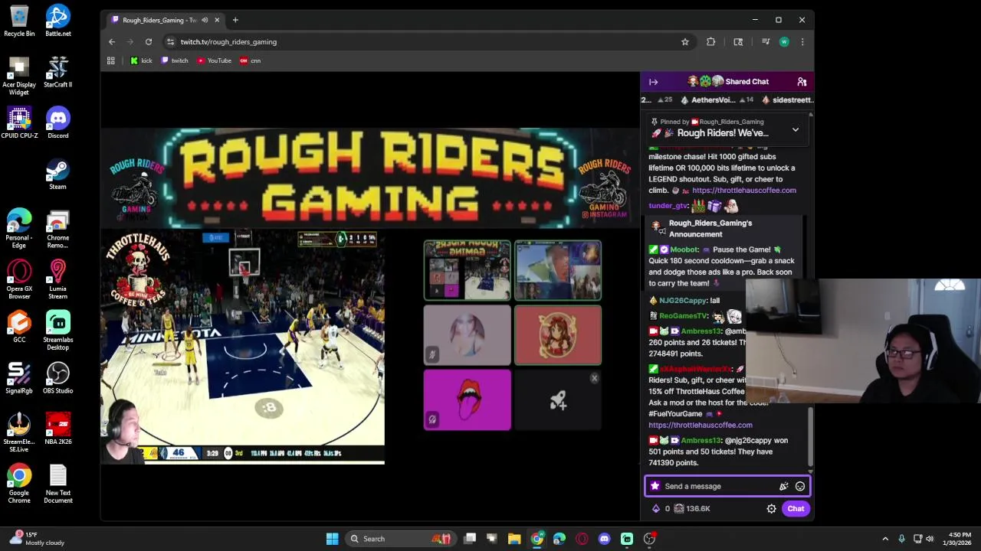Use the chat scrollbar thumb
The image size is (981, 551).
(810, 436)
